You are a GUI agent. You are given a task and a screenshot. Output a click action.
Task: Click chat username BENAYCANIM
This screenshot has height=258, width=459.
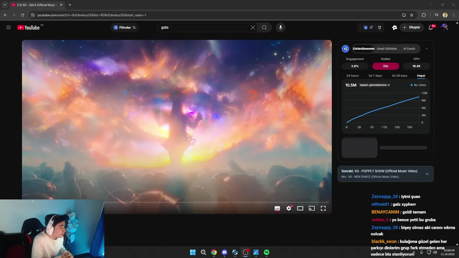click(x=385, y=212)
